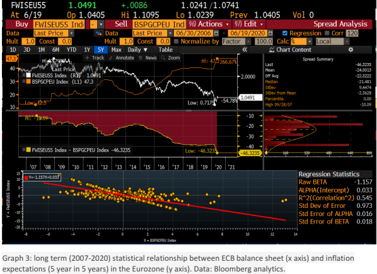
Task: Select the 1M range tab
Action: pyautogui.click(x=42, y=50)
